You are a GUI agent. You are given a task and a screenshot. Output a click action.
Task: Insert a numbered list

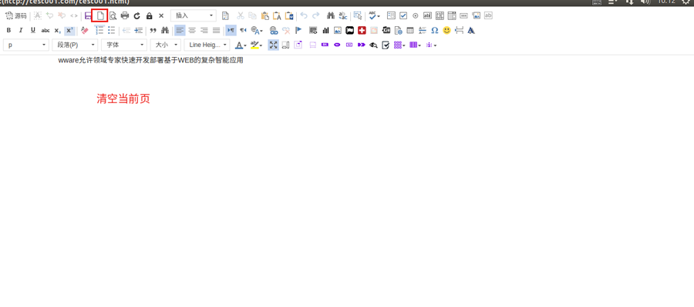[x=99, y=31]
